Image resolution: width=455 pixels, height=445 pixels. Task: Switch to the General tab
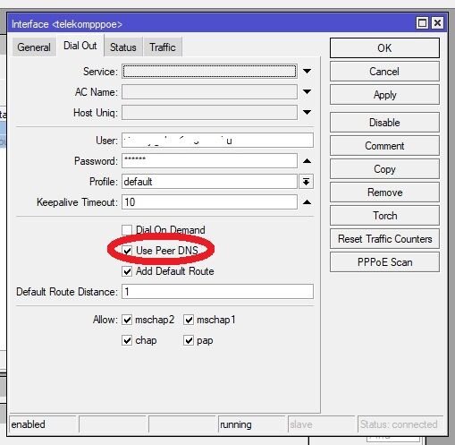(34, 47)
